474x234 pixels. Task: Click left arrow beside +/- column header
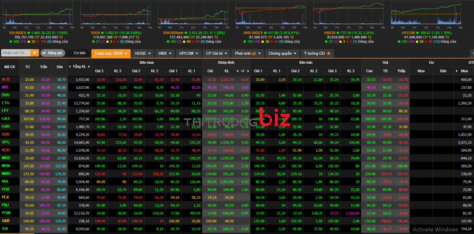(237, 71)
